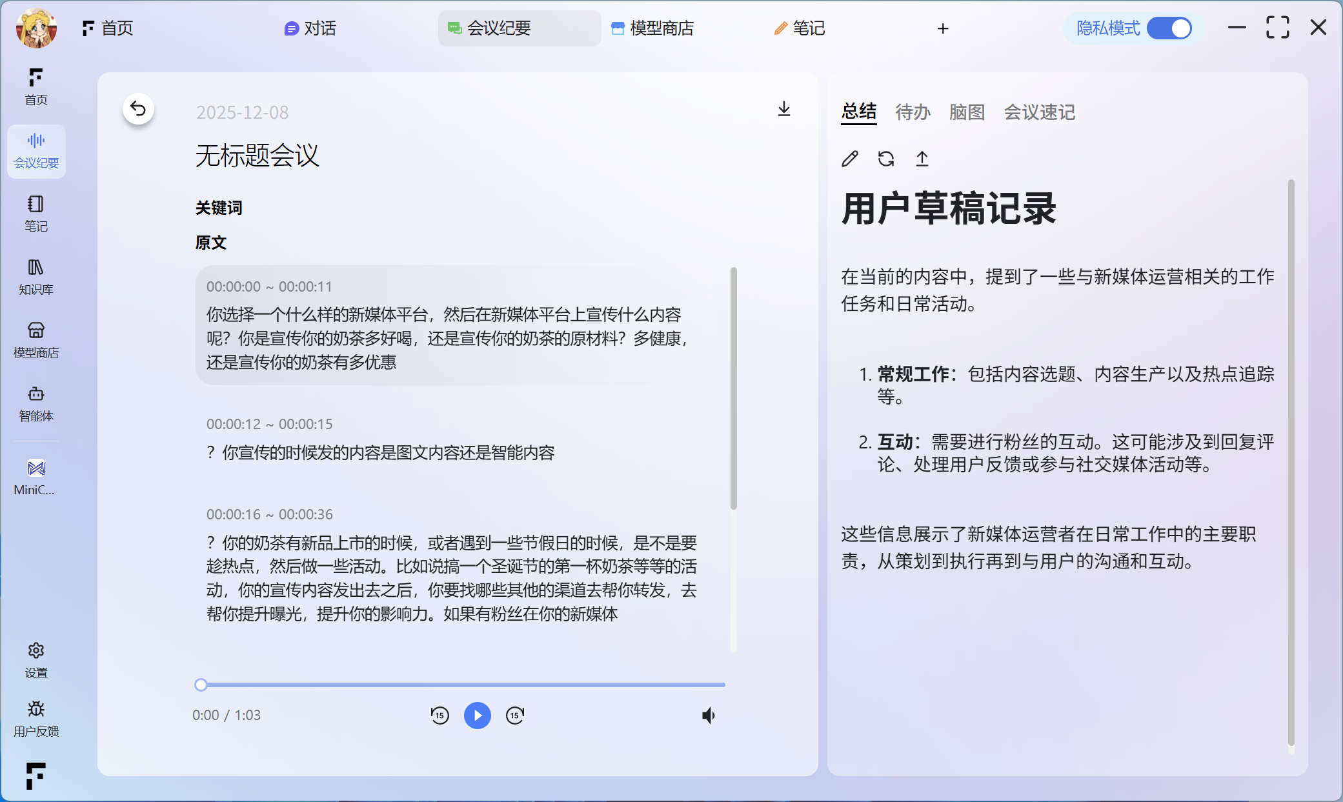Play the meeting recording
The width and height of the screenshot is (1343, 802).
click(478, 716)
